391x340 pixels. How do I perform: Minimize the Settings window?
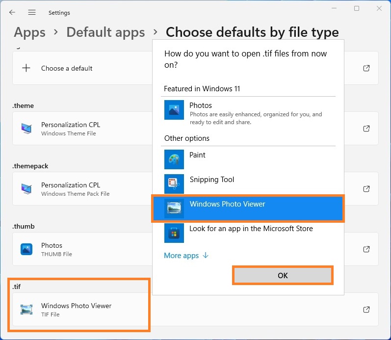click(334, 8)
